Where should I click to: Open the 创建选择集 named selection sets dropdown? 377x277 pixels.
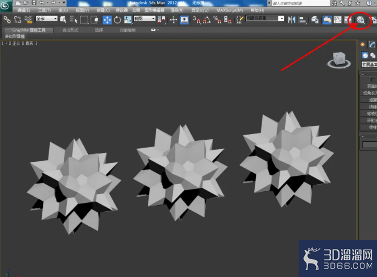265,18
